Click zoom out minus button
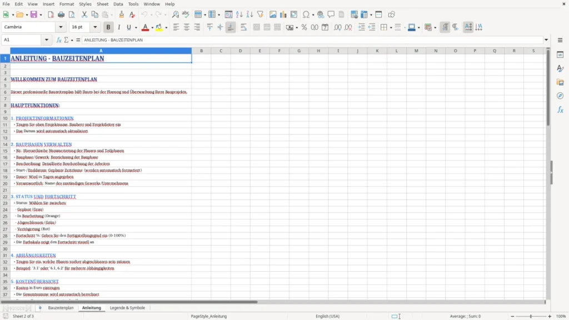 (x=512, y=316)
